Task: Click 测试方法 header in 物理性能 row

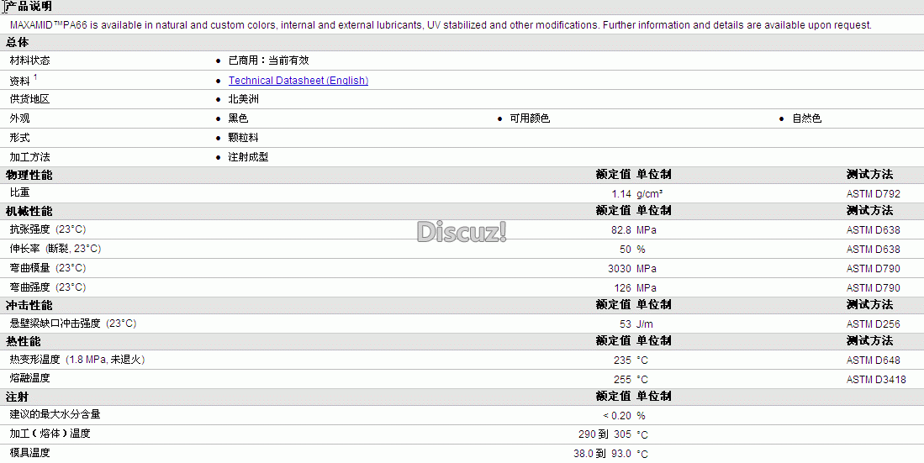Action: click(x=870, y=175)
